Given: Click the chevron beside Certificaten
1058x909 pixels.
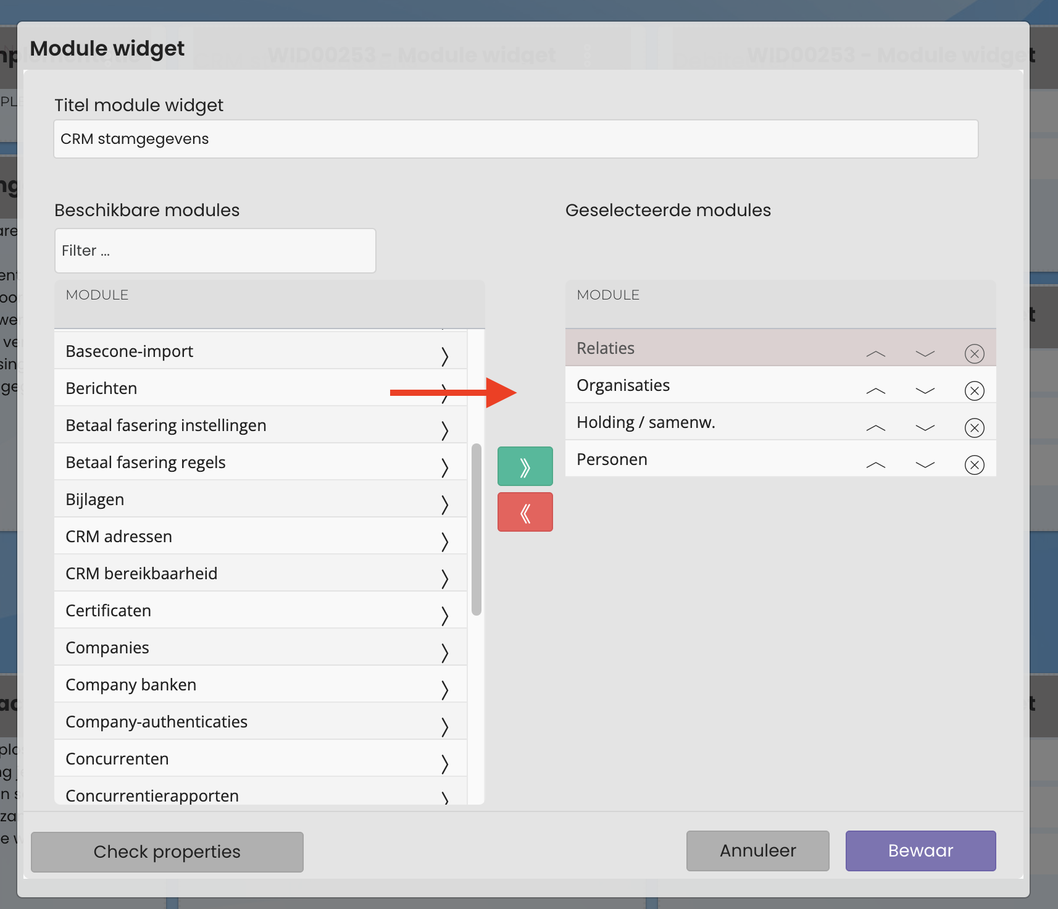Looking at the screenshot, I should click(444, 615).
